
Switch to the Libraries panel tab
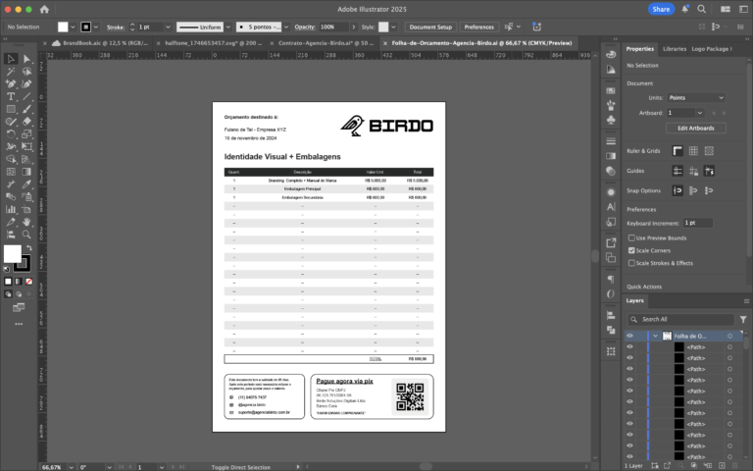click(x=674, y=48)
